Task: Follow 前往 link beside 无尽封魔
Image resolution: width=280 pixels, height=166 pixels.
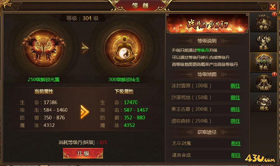Action: point(236,143)
